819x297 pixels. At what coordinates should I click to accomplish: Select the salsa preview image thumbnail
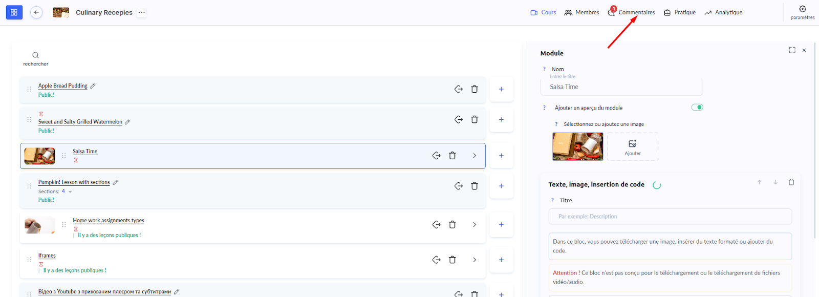[577, 147]
